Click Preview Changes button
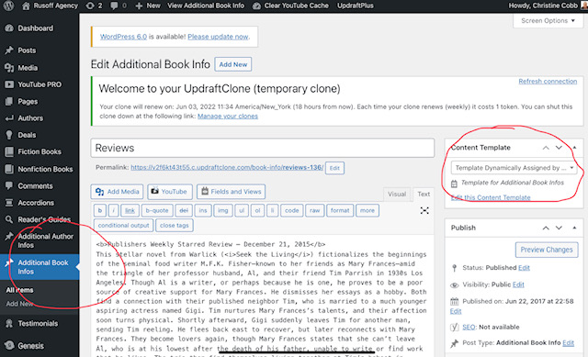Viewport: 588px width, 357px height. [547, 250]
